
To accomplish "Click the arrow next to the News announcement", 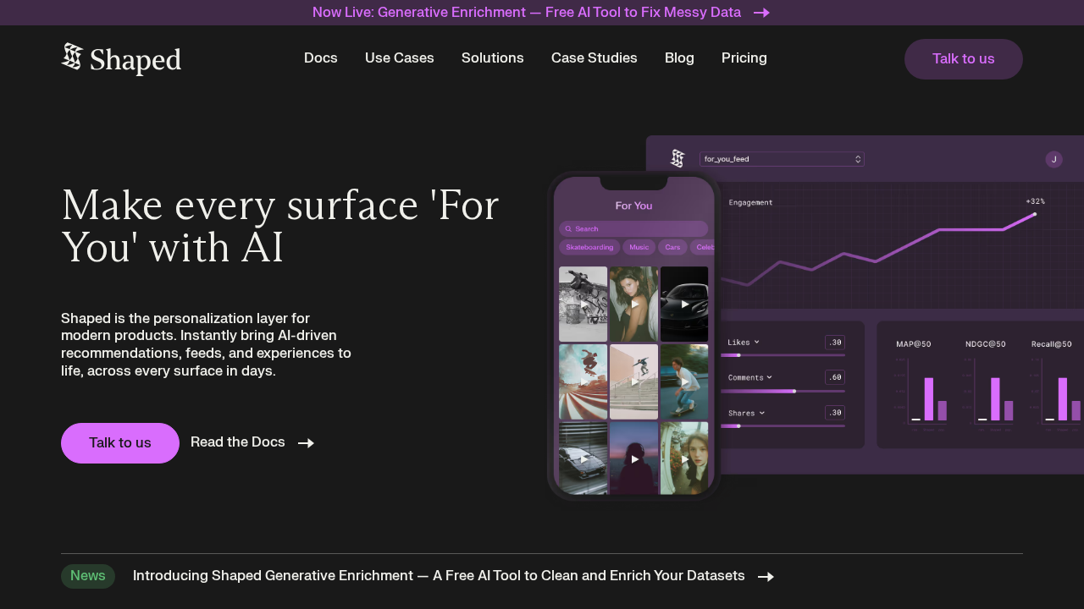I will pos(766,576).
